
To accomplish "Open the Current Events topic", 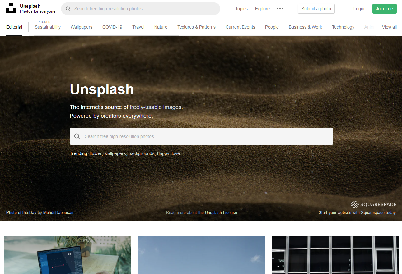I will (240, 27).
